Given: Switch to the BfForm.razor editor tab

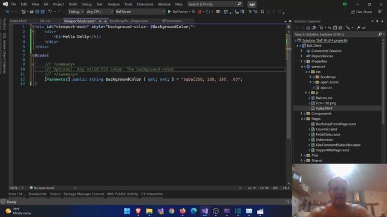Looking at the screenshot, I should pyautogui.click(x=172, y=21).
